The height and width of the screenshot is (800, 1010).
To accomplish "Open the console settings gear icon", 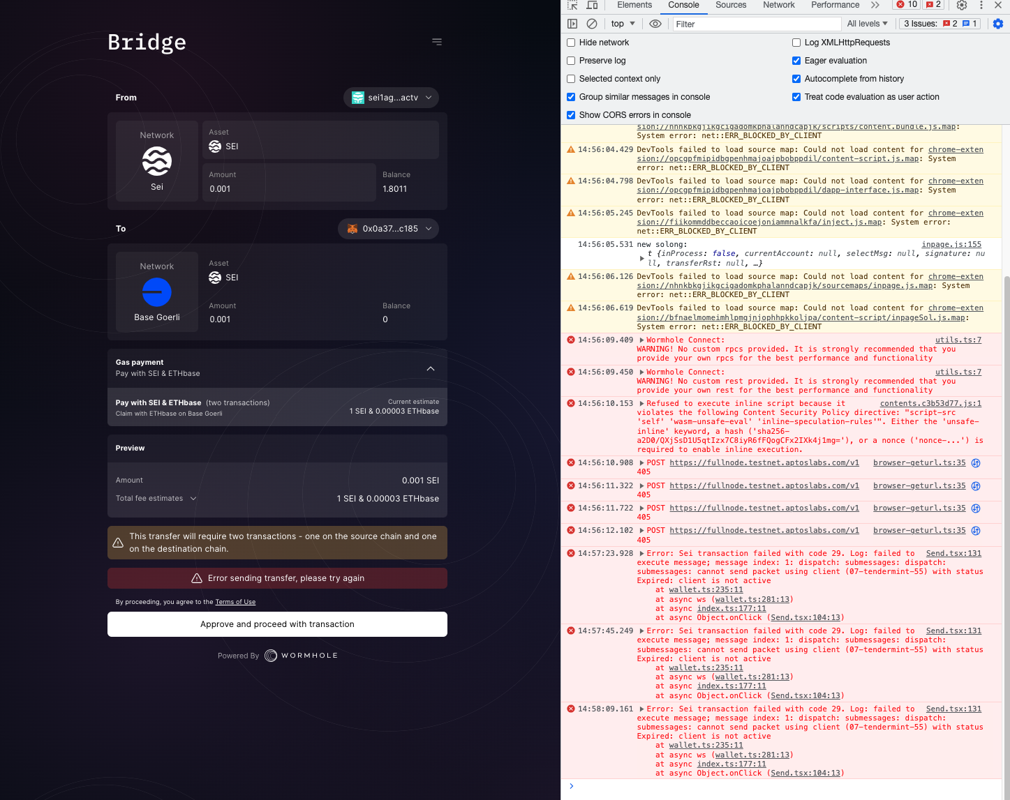I will tap(998, 23).
